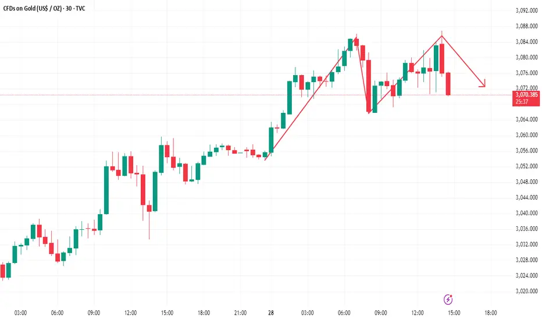Select the long rising red trendline from 28

311,98
